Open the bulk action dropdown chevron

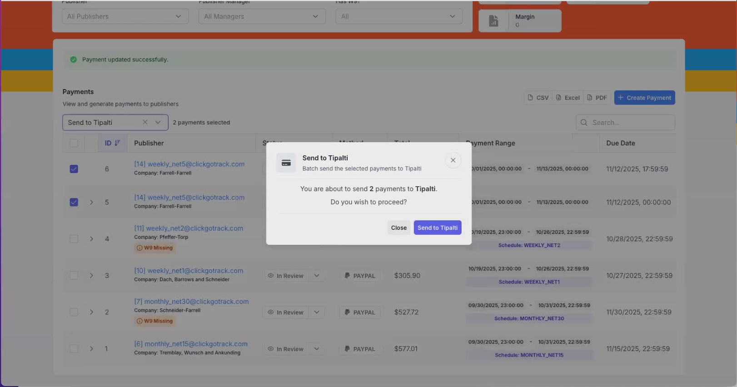[158, 122]
